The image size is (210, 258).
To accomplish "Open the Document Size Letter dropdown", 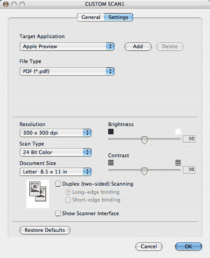I will pyautogui.click(x=56, y=172).
